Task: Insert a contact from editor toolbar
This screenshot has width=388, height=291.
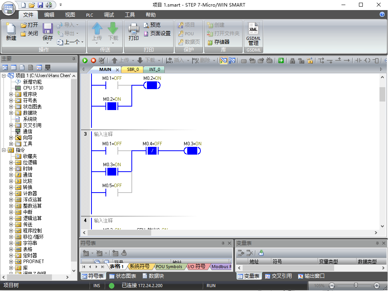Action: [x=358, y=60]
